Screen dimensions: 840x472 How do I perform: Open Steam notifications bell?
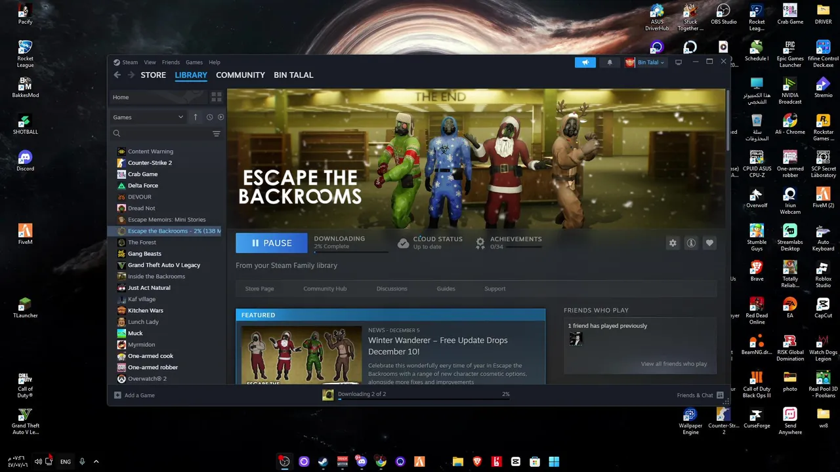point(610,62)
